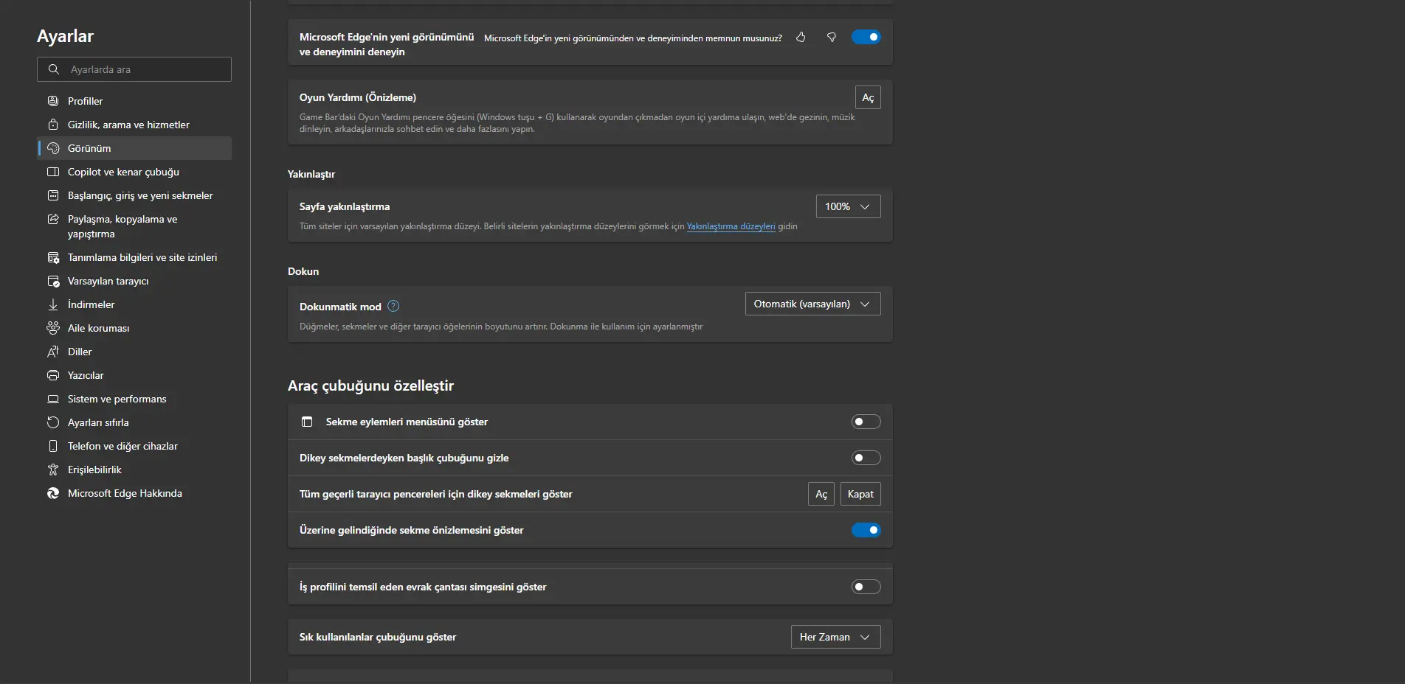This screenshot has height=684, width=1405.
Task: Go to Gizlilik, arama ve hizmetler
Action: click(134, 125)
